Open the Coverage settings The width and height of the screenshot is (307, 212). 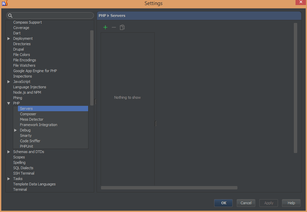coord(21,28)
